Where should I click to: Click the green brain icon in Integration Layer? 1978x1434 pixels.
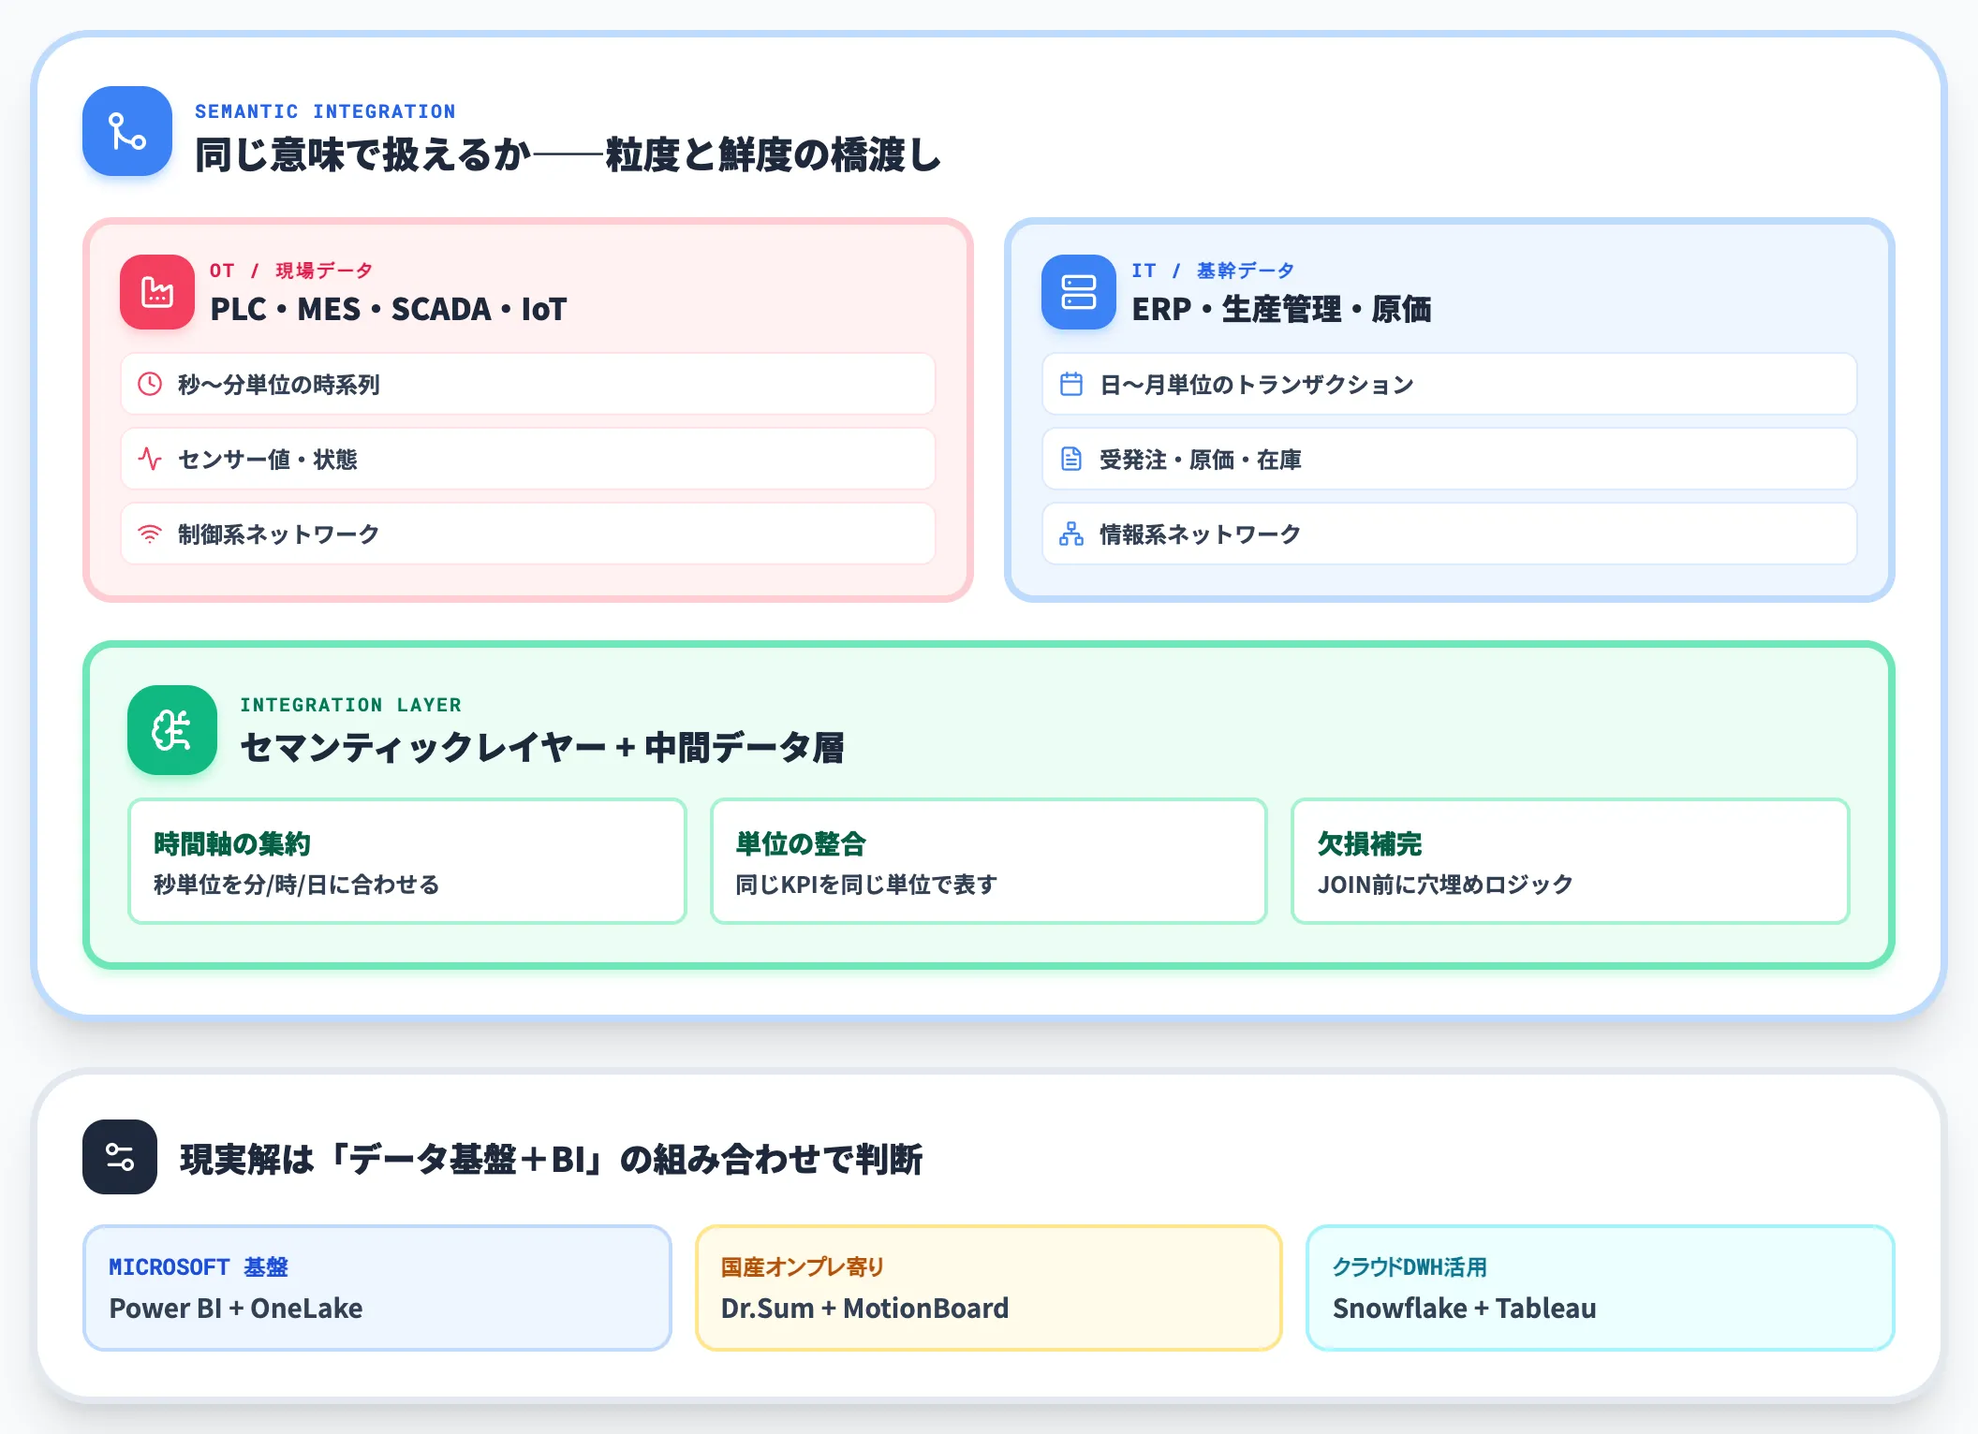tap(172, 730)
